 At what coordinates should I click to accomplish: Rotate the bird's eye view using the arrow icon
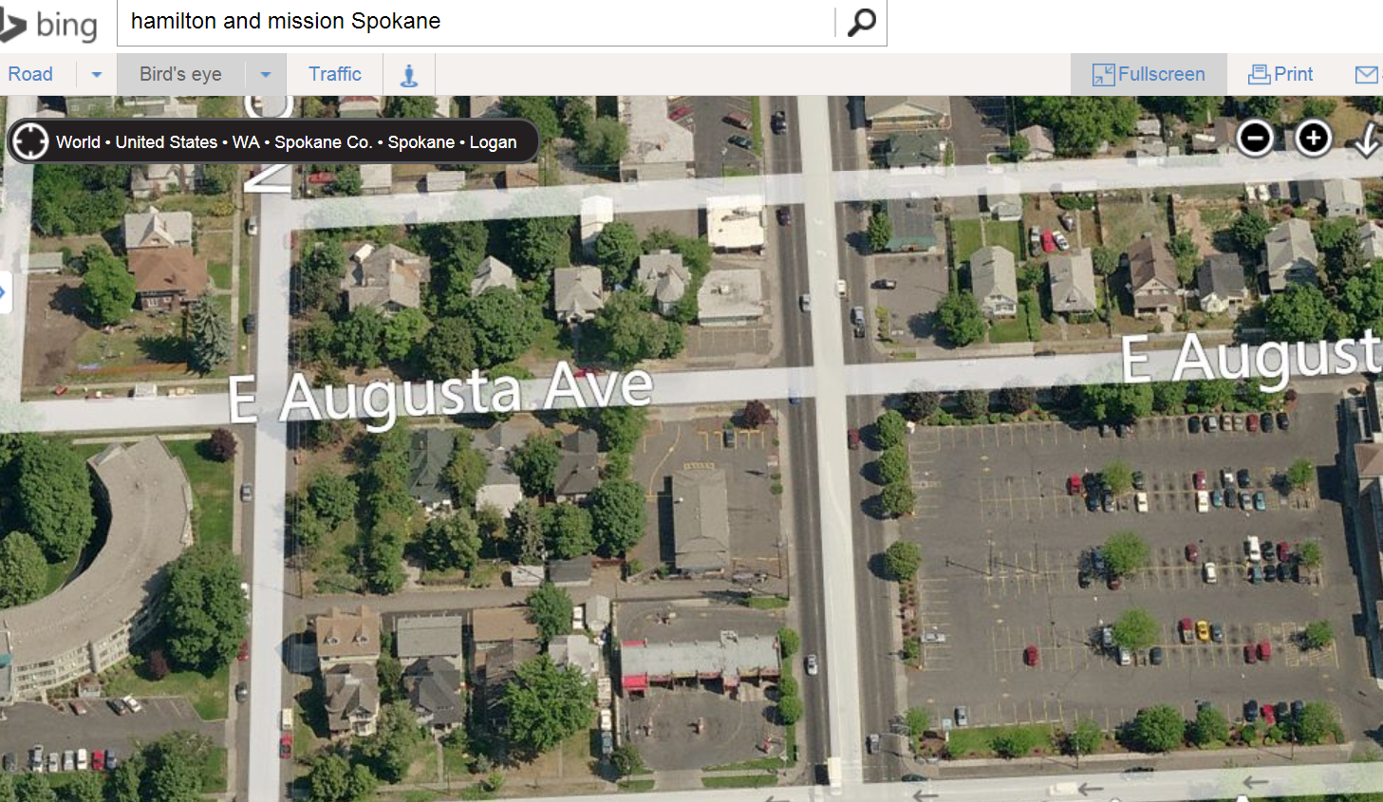coord(1366,140)
